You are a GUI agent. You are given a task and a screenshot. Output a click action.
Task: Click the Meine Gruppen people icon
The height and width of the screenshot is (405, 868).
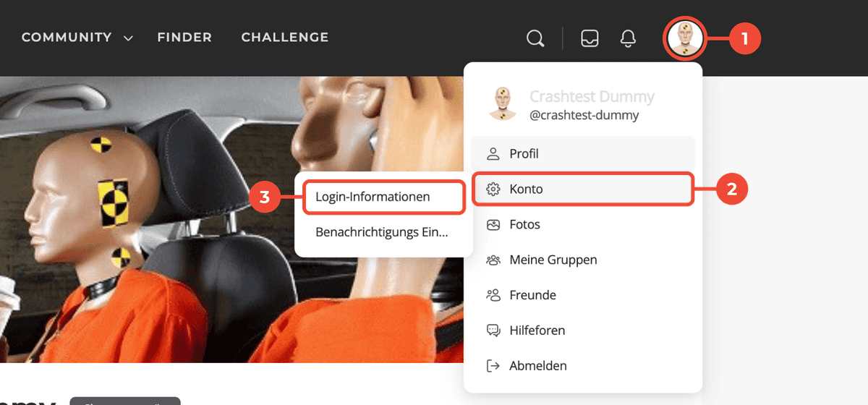coord(493,260)
